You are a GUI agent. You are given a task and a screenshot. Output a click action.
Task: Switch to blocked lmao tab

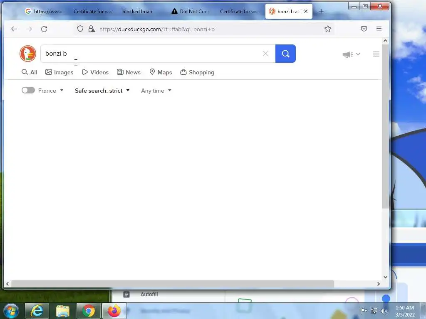pos(137,11)
